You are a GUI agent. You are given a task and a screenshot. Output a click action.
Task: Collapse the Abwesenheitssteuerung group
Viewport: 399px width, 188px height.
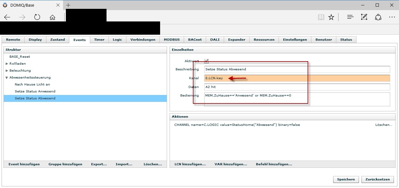(7, 78)
